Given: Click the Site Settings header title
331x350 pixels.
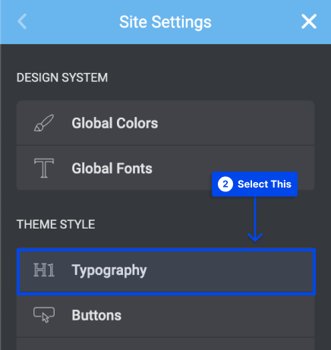Looking at the screenshot, I should pos(165,22).
